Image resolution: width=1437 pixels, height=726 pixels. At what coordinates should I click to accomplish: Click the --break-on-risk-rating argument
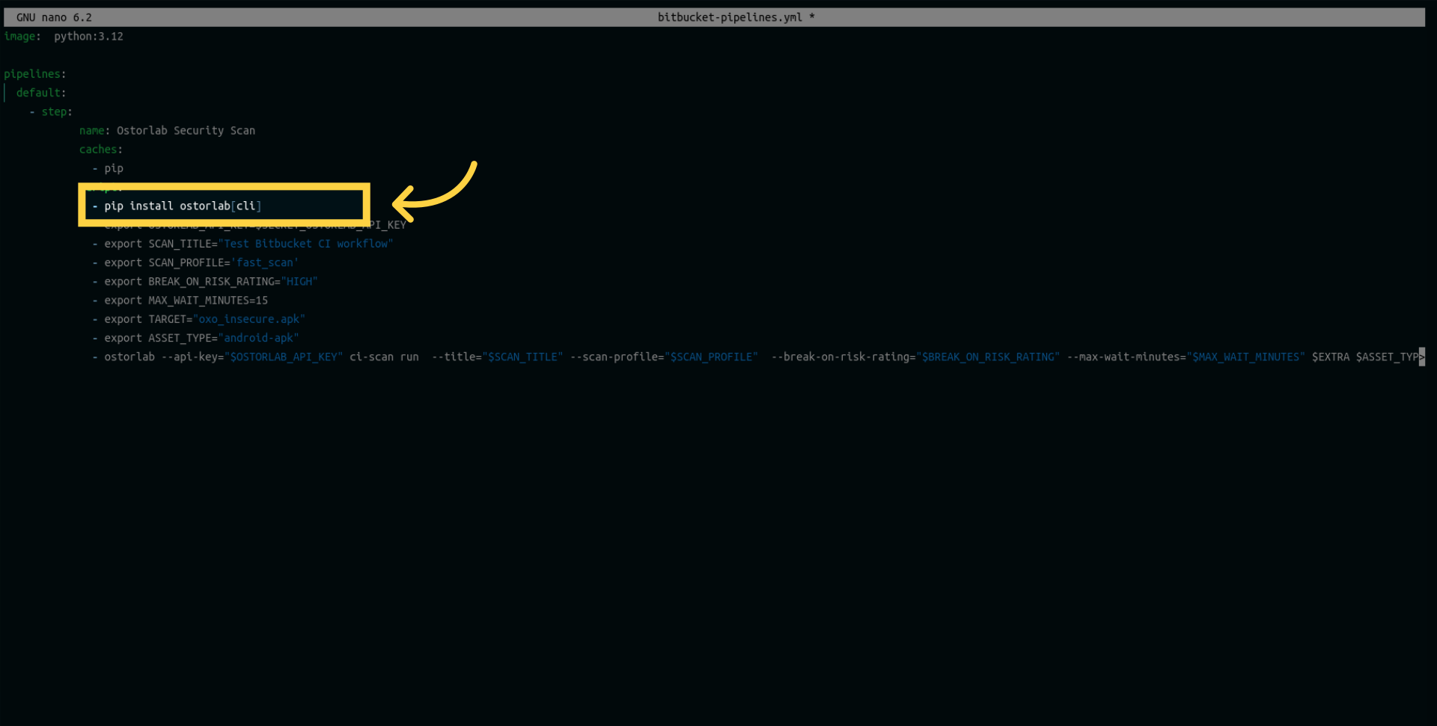915,357
